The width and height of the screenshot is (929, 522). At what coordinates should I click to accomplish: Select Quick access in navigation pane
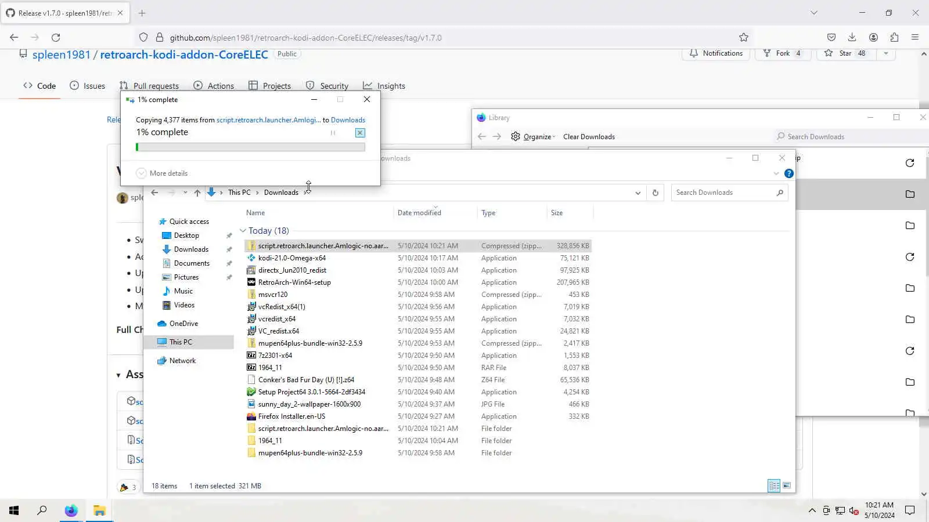pos(189,222)
